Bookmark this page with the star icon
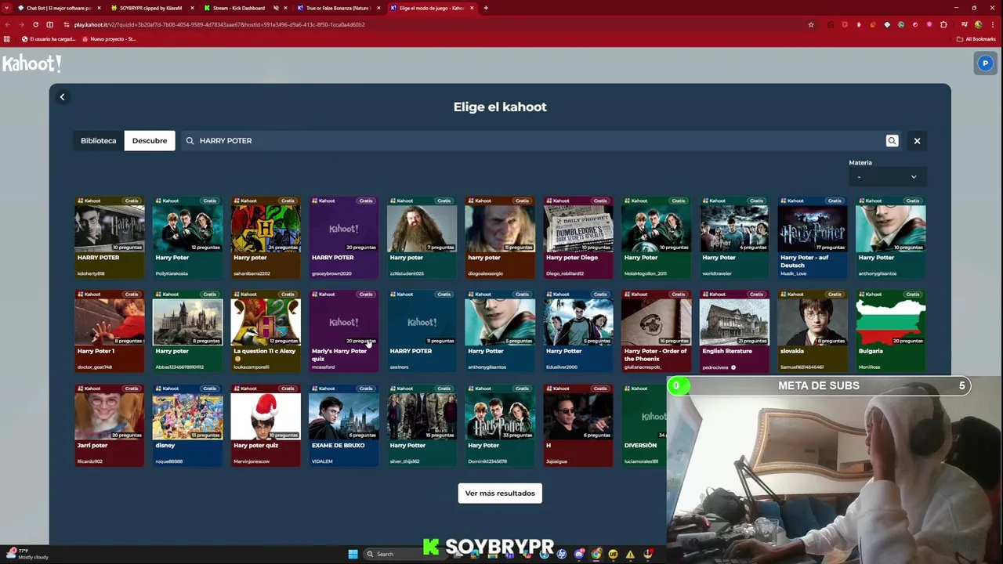 coord(811,24)
